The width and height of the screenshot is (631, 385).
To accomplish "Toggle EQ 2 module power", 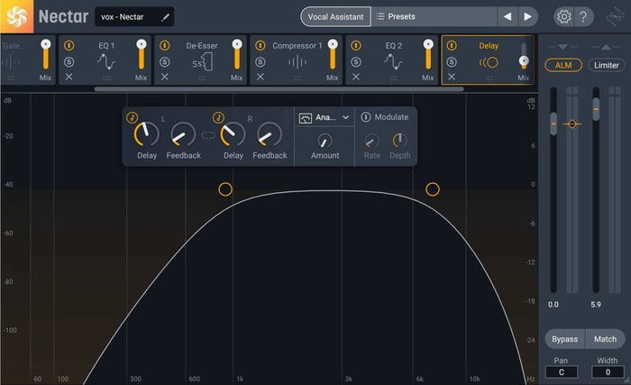I will coord(356,45).
